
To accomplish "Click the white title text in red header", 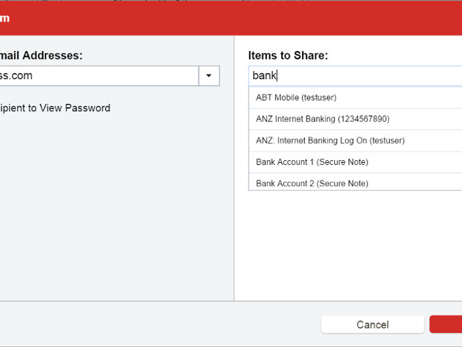I will coord(5,18).
